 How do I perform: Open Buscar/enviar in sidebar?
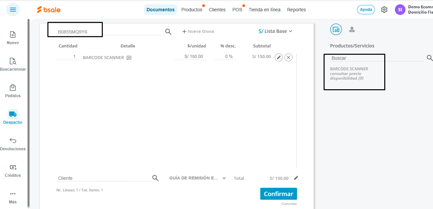(x=13, y=65)
